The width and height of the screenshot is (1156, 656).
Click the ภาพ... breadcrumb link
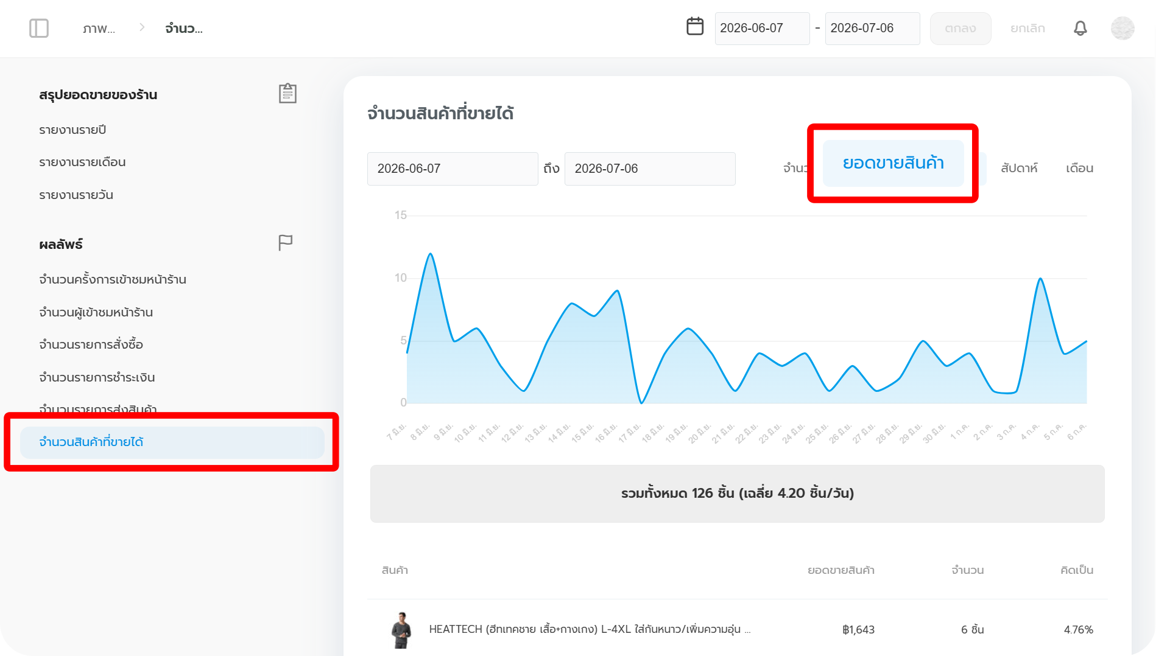coord(99,29)
